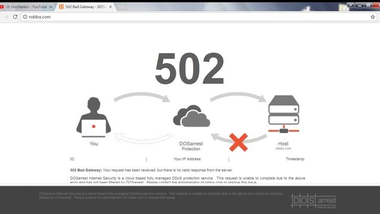This screenshot has height=214, width=380.
Task: Click the 'DOSarrest Protection' label
Action: point(191,146)
